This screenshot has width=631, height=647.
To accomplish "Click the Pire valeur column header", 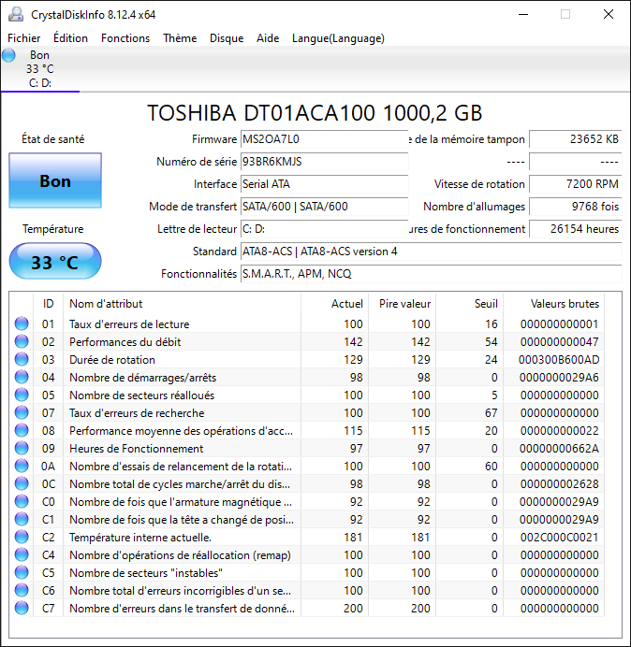I will (402, 304).
